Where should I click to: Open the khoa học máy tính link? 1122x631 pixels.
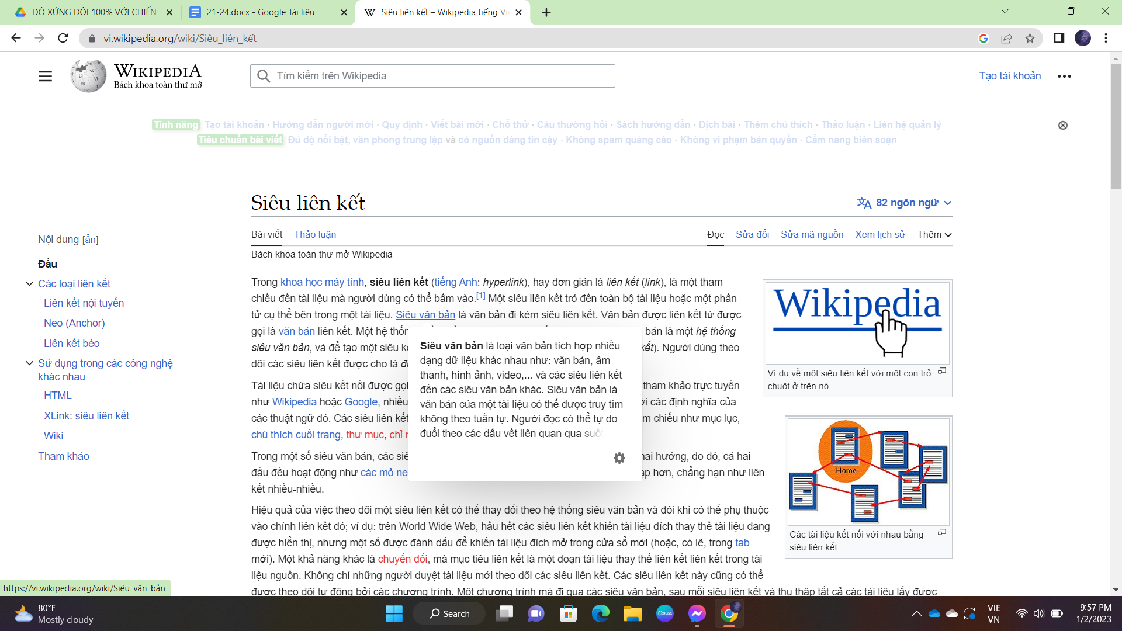(322, 282)
